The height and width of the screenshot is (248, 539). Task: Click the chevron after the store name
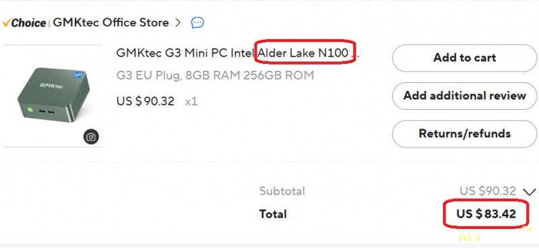[178, 23]
